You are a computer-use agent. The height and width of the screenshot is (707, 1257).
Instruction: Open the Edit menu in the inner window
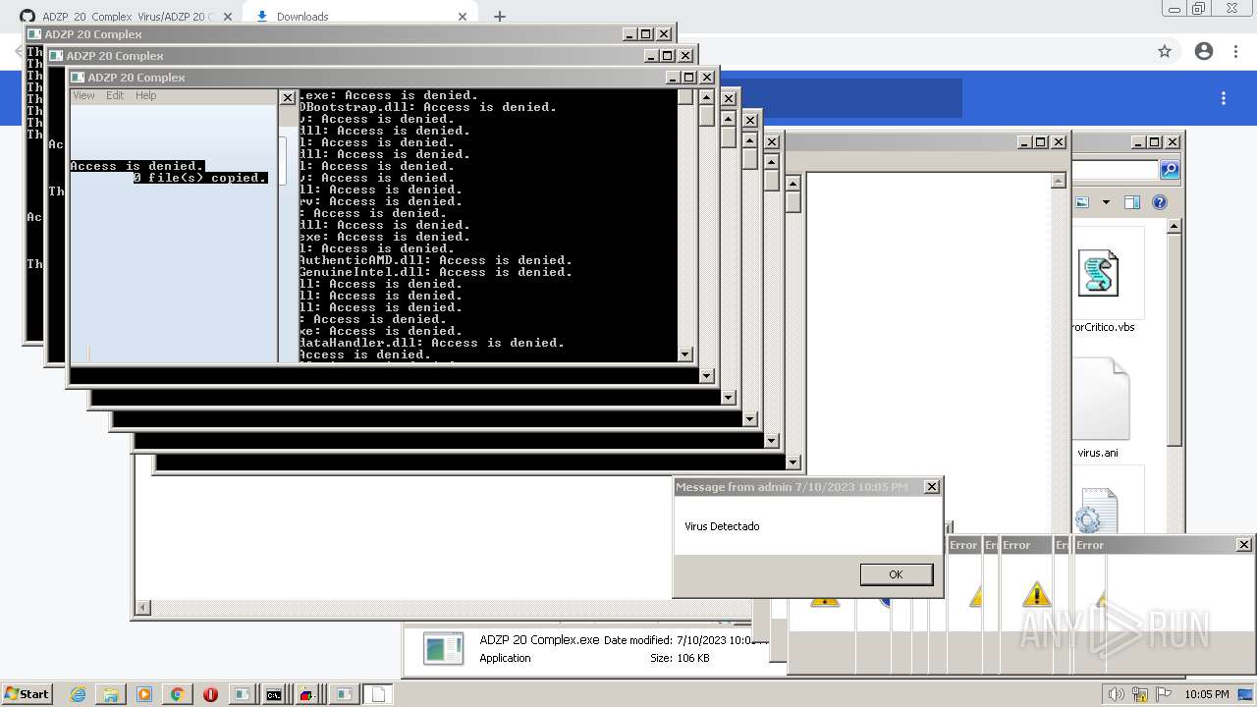[x=115, y=95]
